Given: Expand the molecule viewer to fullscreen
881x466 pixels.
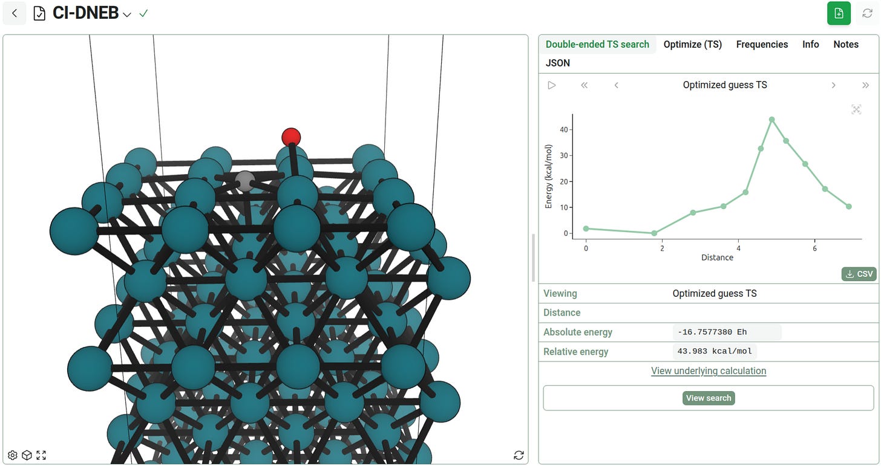Looking at the screenshot, I should coord(41,455).
